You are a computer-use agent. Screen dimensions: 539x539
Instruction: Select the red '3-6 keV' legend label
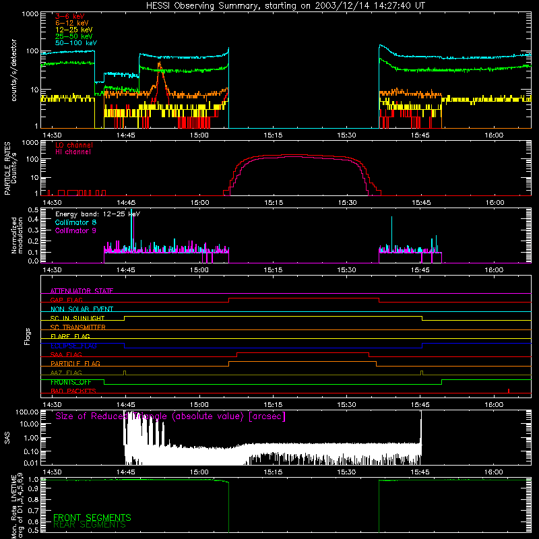(70, 16)
